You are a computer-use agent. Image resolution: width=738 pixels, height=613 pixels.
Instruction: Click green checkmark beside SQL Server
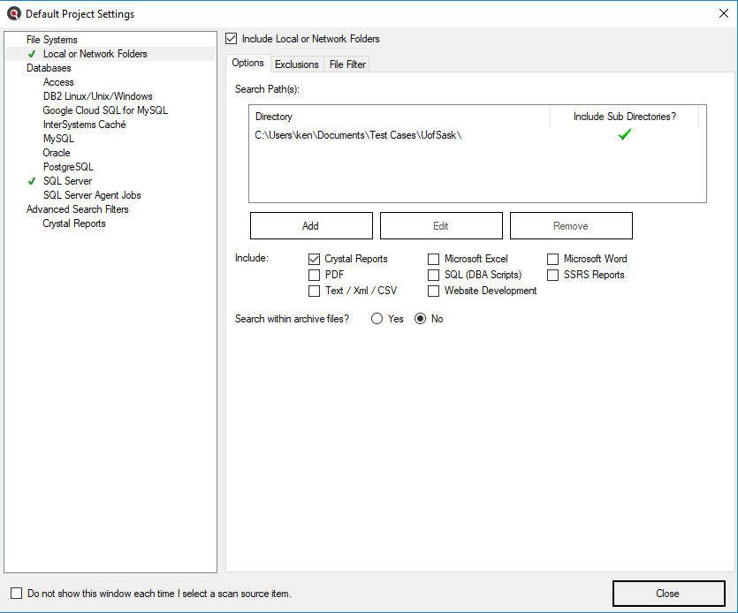click(32, 181)
